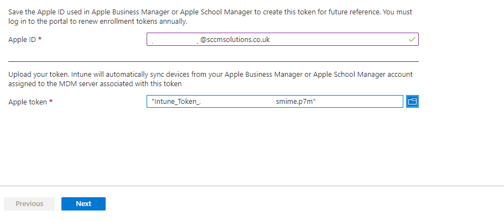Click the green validation checkmark in Apple ID

pos(412,40)
